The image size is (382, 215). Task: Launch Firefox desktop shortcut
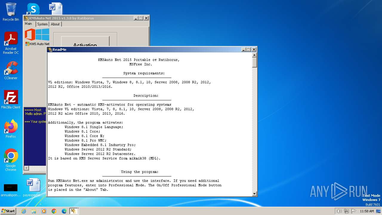coord(11,129)
